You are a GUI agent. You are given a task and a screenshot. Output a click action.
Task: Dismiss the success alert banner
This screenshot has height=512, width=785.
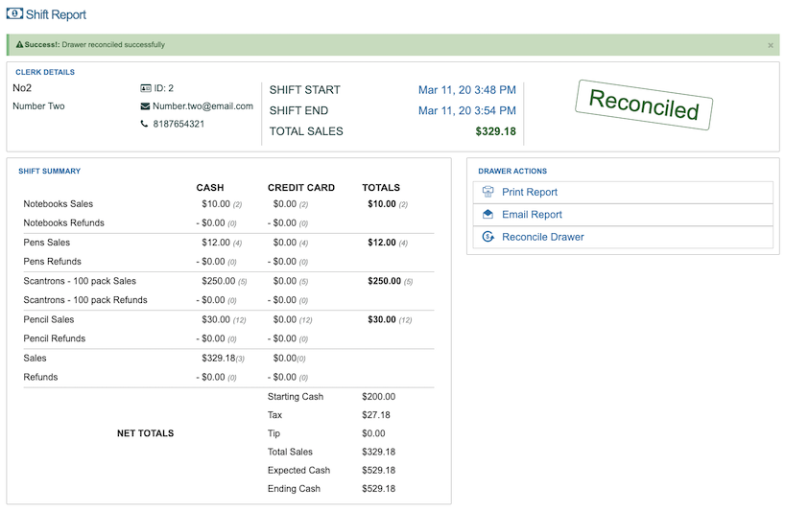[770, 45]
